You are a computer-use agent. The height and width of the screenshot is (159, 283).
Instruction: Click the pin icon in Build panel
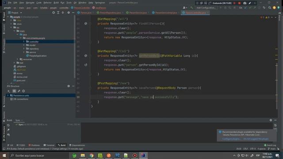pos(8,130)
